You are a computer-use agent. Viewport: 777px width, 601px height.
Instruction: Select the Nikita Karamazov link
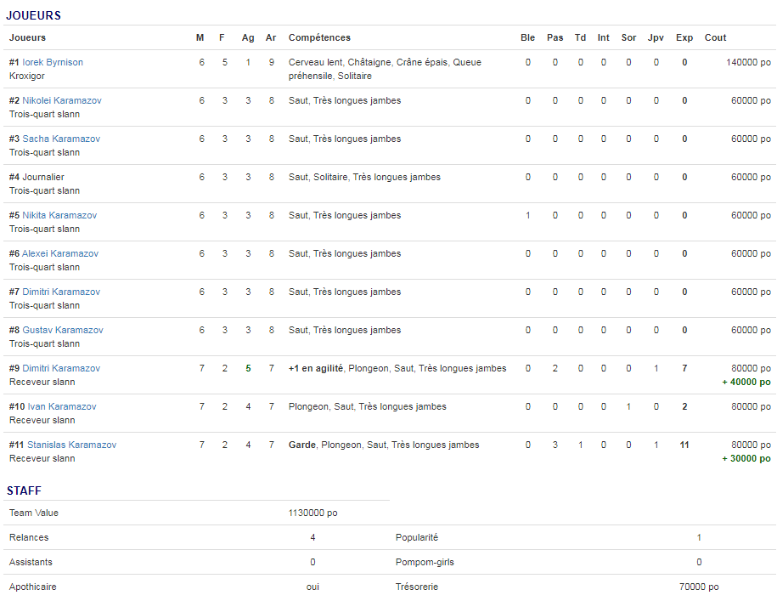pyautogui.click(x=59, y=215)
